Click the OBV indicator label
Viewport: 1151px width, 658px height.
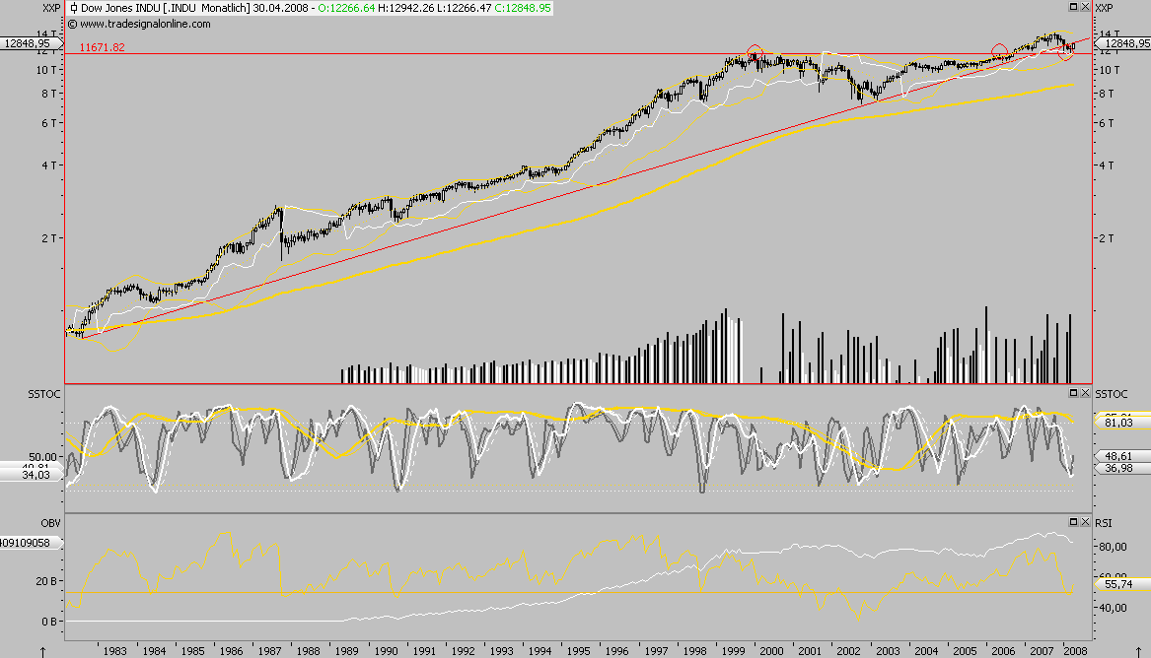(x=50, y=523)
